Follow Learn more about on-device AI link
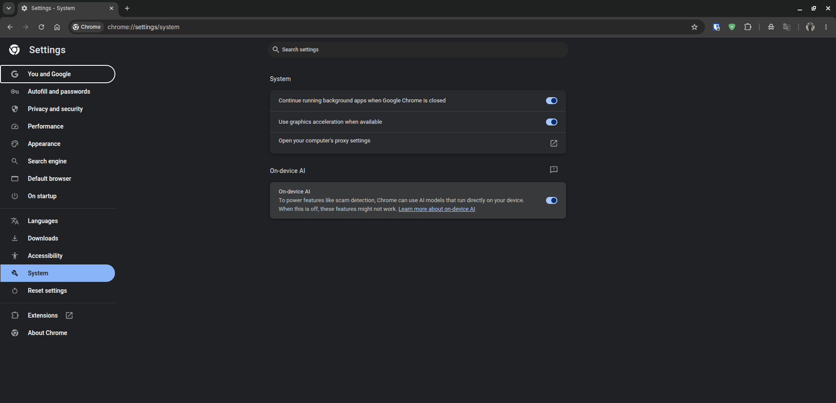This screenshot has width=836, height=403. (437, 209)
